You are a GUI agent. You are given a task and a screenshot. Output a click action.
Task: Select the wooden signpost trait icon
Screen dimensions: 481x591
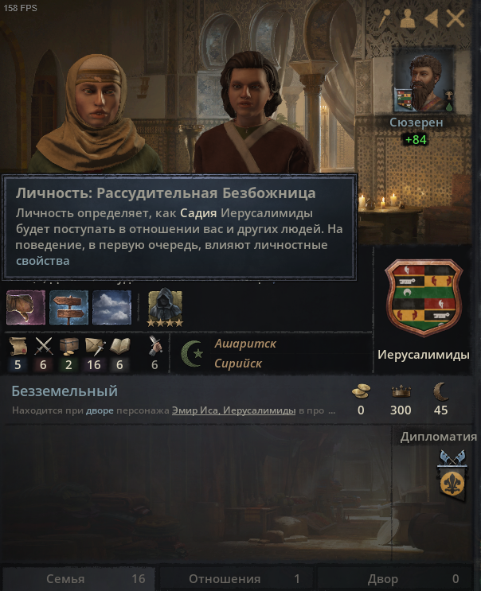[x=68, y=307]
